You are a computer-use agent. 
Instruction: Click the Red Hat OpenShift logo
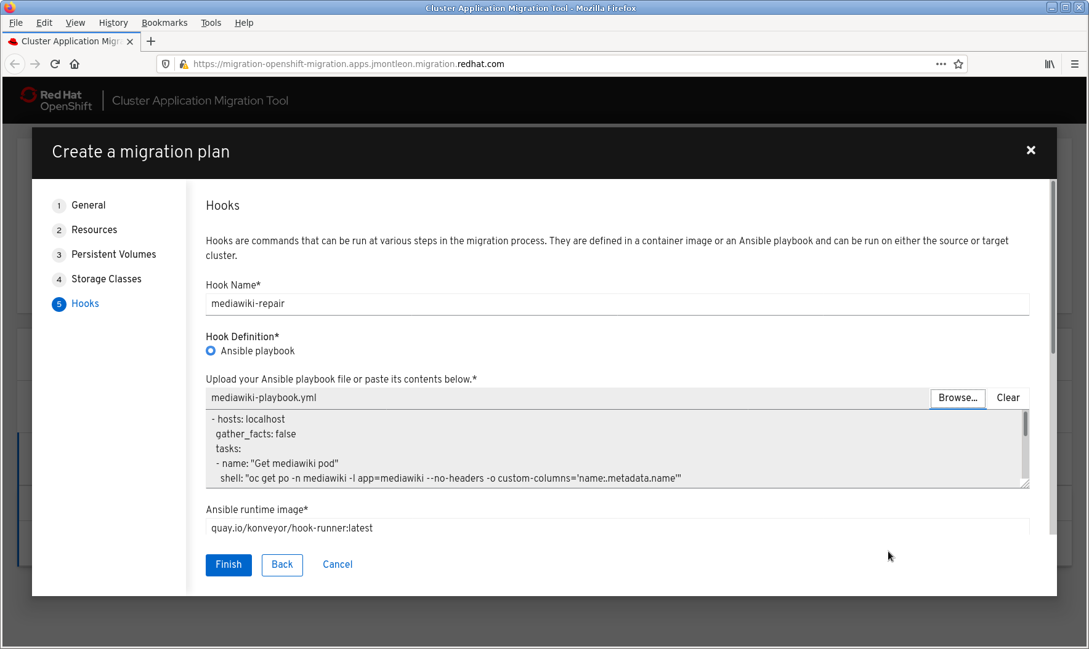pyautogui.click(x=56, y=100)
